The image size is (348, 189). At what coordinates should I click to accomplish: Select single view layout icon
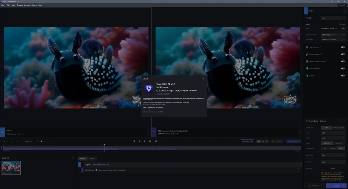pos(262,141)
